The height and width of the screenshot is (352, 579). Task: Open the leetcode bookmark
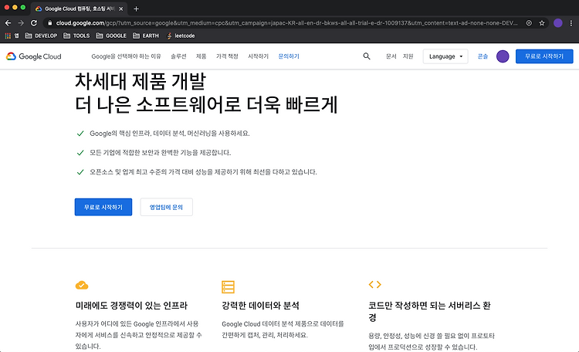181,36
